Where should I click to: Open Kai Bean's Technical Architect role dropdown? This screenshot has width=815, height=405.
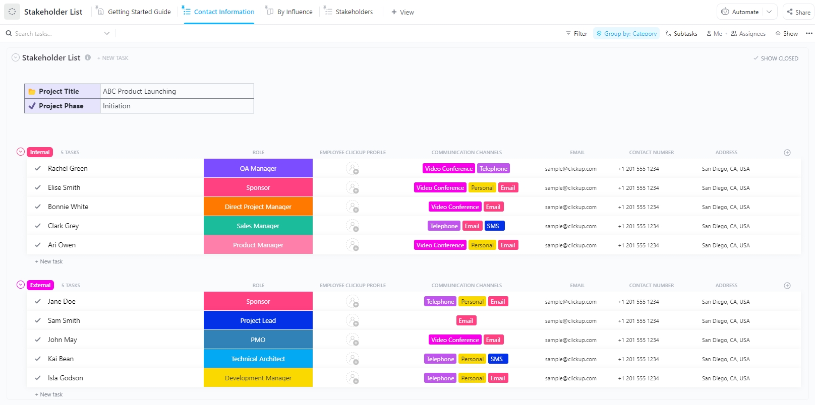258,359
